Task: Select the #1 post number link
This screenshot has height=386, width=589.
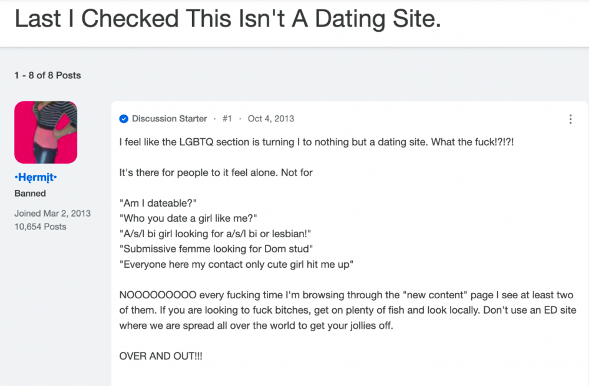Action: [227, 118]
